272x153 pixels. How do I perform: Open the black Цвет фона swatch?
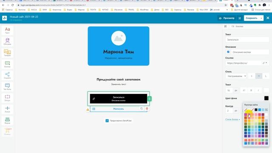[266, 98]
